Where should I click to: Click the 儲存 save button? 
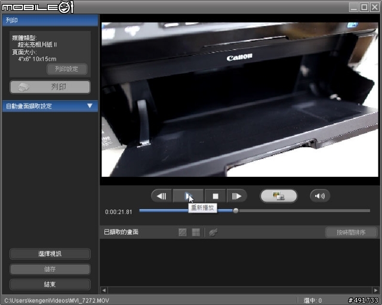(x=50, y=269)
